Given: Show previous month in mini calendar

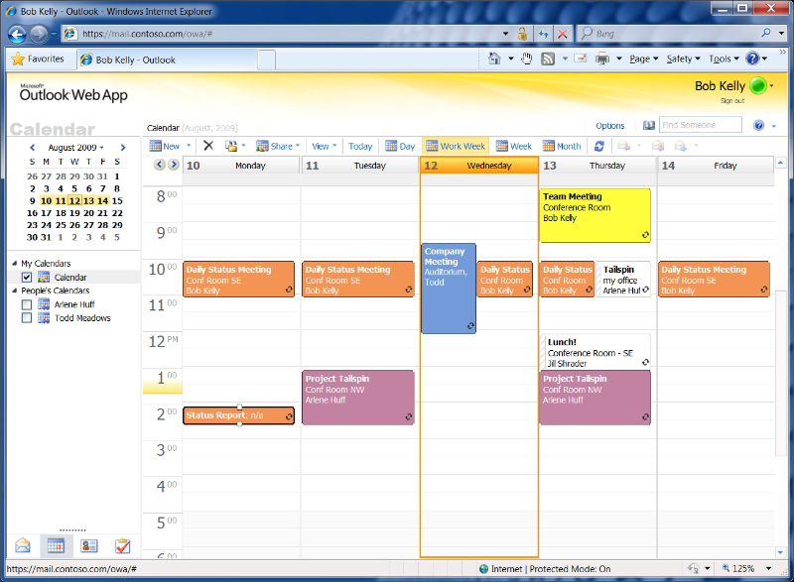Looking at the screenshot, I should tap(33, 148).
